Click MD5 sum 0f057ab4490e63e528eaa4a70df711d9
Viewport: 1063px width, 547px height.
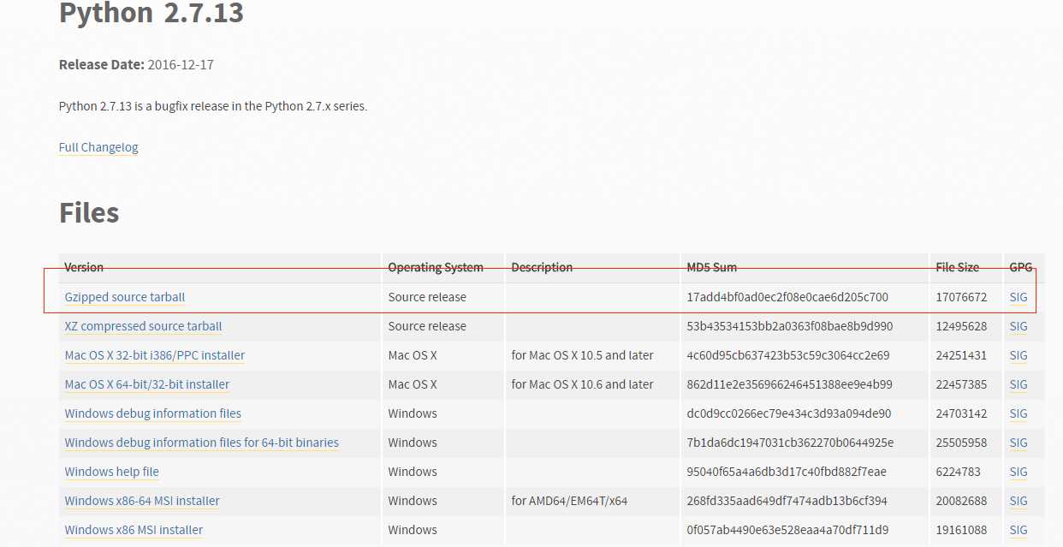[787, 530]
